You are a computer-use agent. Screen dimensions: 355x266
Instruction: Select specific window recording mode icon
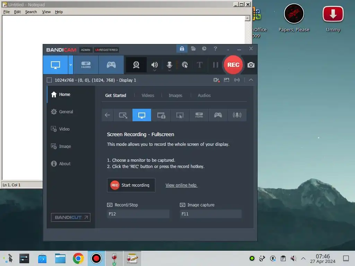click(x=161, y=115)
